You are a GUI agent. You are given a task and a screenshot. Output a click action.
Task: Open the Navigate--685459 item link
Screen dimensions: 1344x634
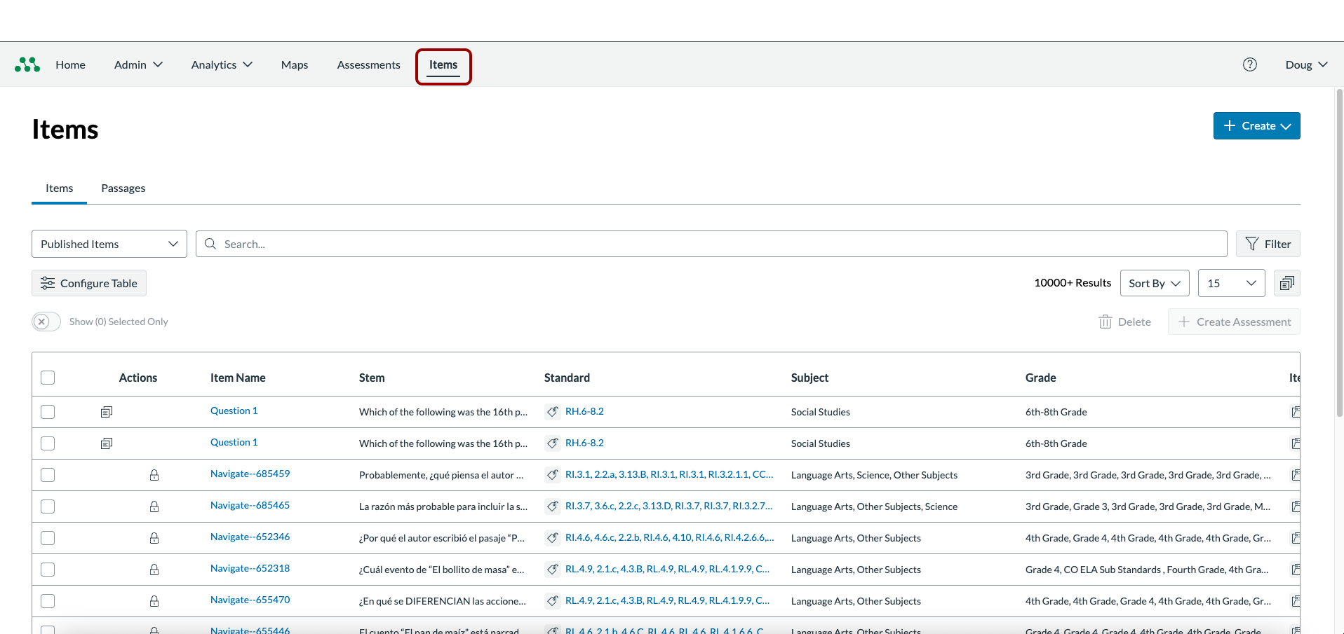coord(250,474)
